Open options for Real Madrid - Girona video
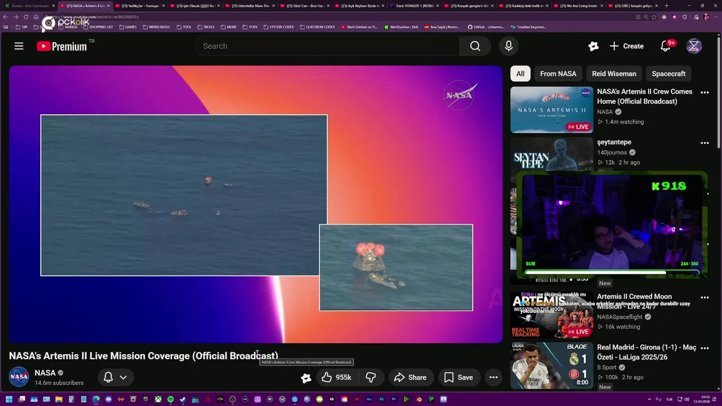 click(x=705, y=348)
